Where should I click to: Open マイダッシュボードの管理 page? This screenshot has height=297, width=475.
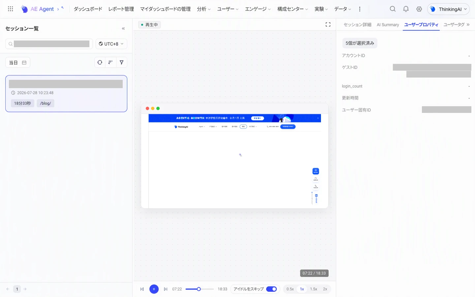[x=165, y=9]
